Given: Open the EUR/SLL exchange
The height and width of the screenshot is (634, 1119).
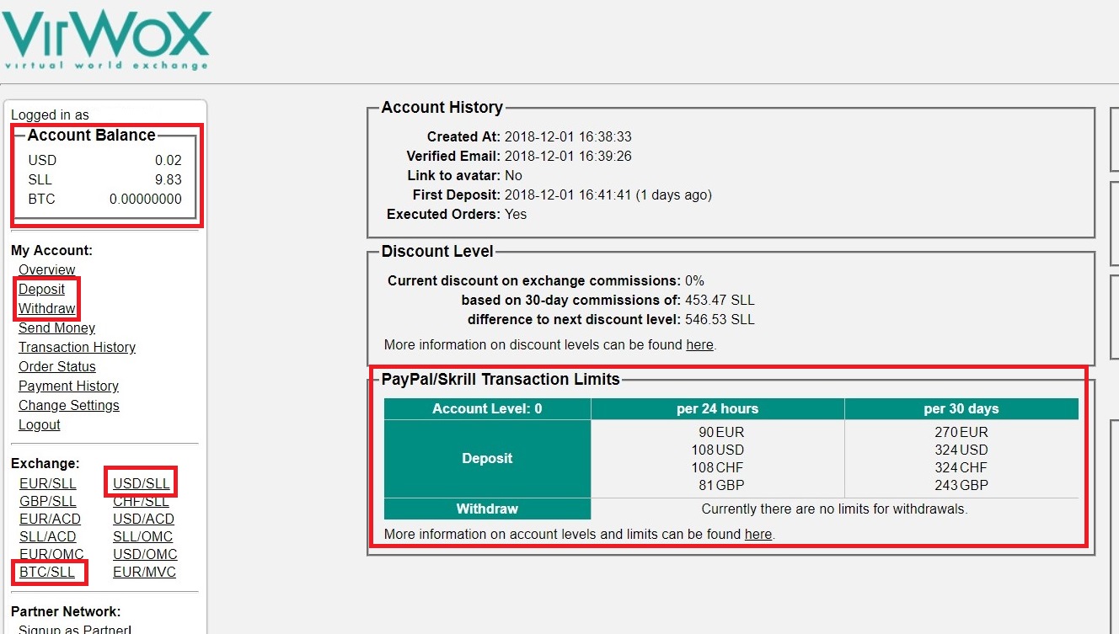Looking at the screenshot, I should point(48,484).
